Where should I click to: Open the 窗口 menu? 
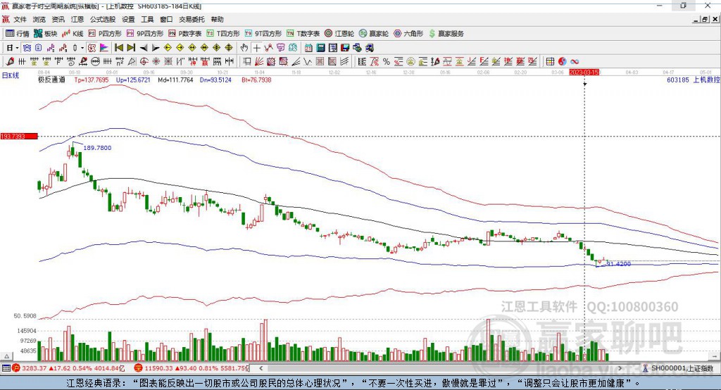tap(166, 19)
